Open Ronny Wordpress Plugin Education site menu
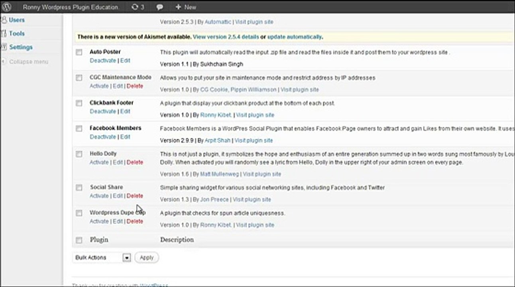The width and height of the screenshot is (515, 287). tap(71, 7)
